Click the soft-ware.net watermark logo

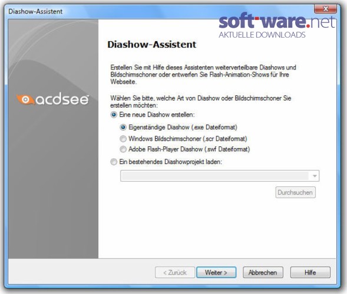(277, 25)
